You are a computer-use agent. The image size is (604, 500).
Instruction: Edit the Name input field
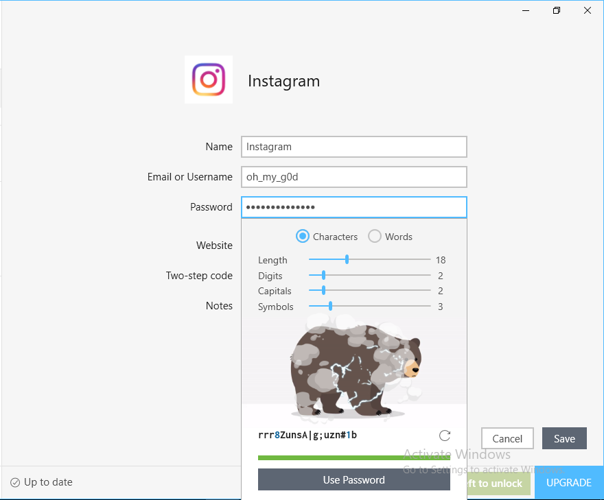click(354, 147)
